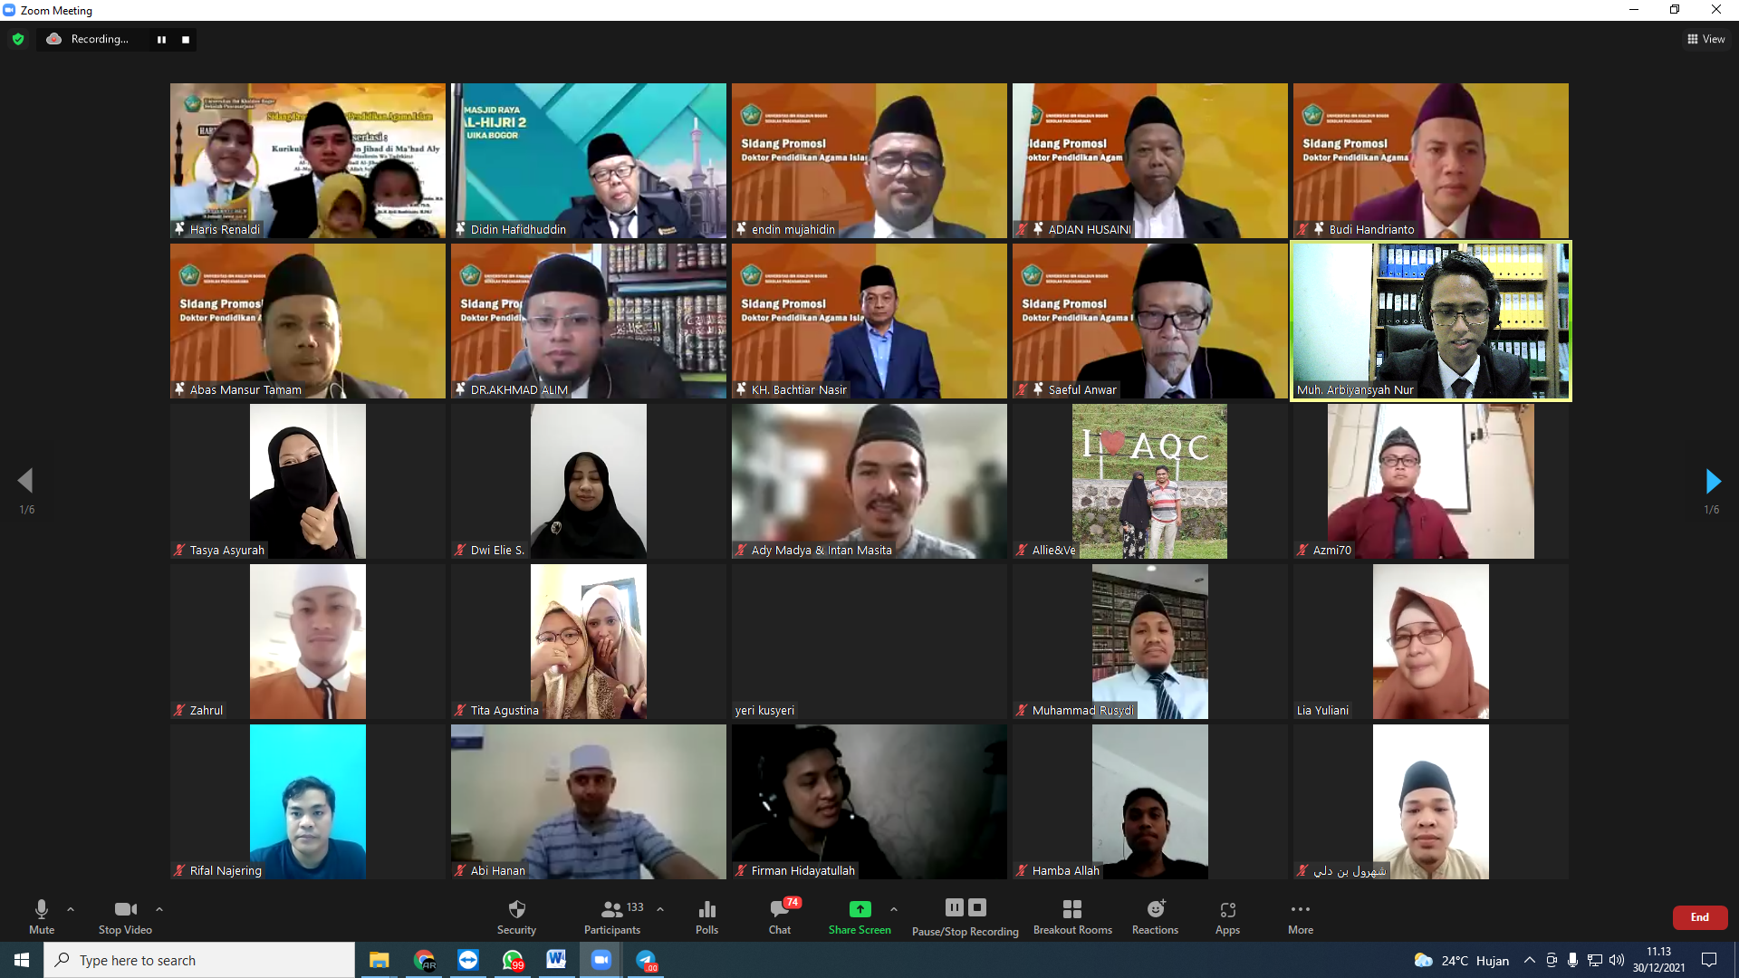This screenshot has height=978, width=1739.
Task: Click the green Share Screen icon
Action: pos(860,909)
